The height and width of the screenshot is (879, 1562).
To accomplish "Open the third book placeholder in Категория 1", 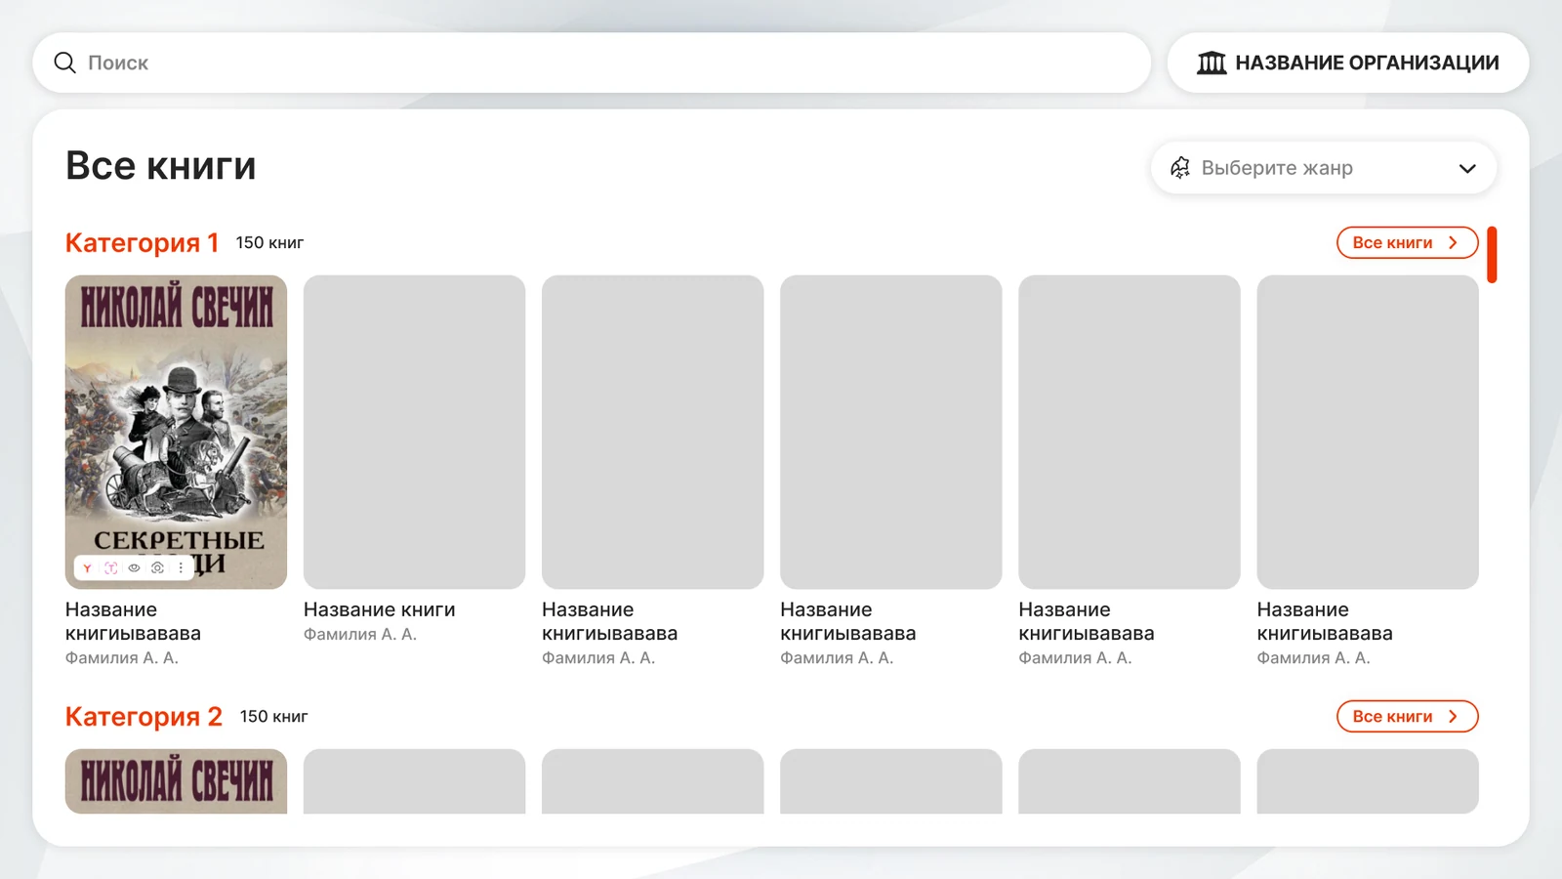I will click(x=652, y=432).
